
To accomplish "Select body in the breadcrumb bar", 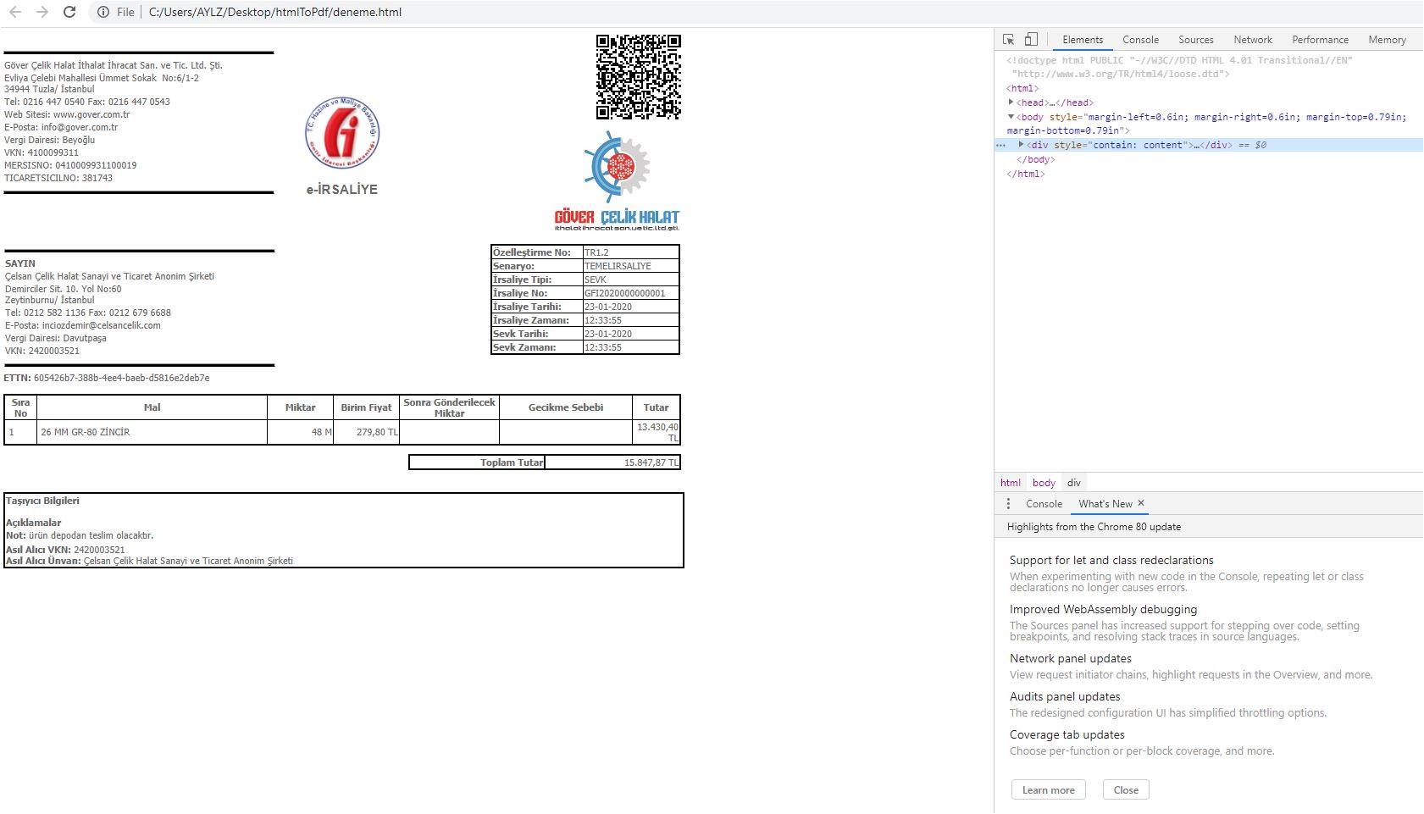I will (1044, 483).
